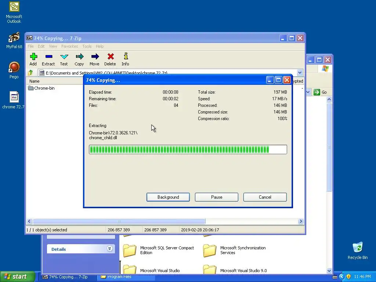
Task: Click the Explorer vertical scrollbar thumb
Action: (329, 147)
